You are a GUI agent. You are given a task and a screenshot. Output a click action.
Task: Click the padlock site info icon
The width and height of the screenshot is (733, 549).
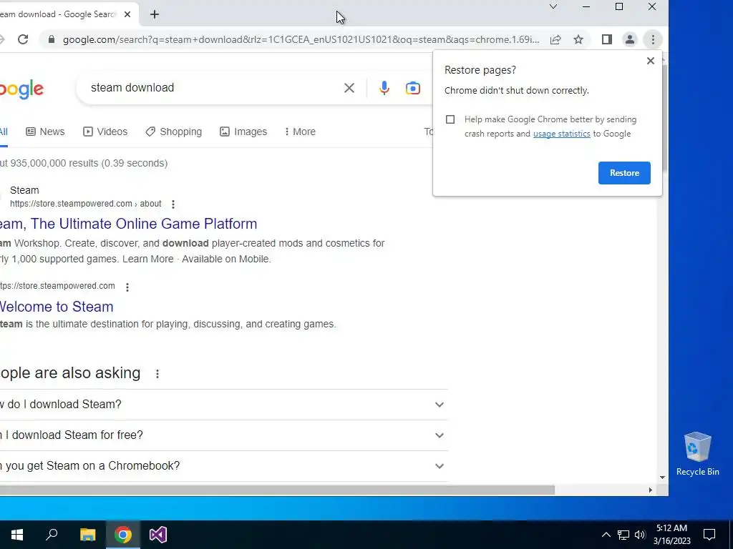(52, 40)
